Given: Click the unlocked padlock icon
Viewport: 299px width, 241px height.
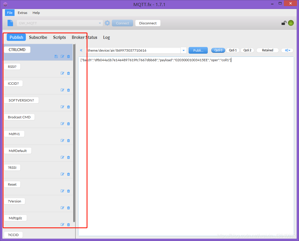Looking at the screenshot, I should point(284,23).
